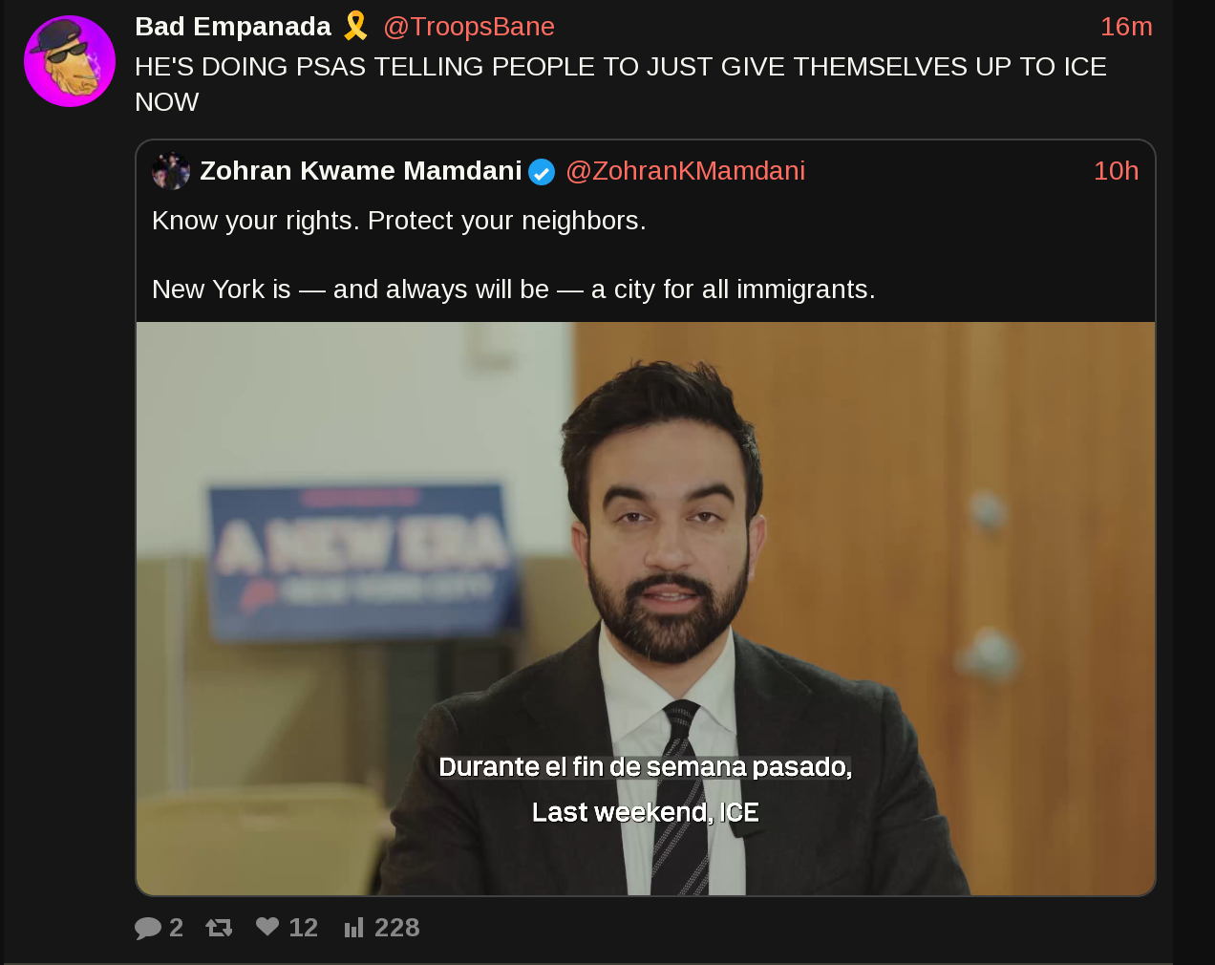Click the Bad Empanada display name
Viewport: 1215px width, 965px height.
point(233,27)
